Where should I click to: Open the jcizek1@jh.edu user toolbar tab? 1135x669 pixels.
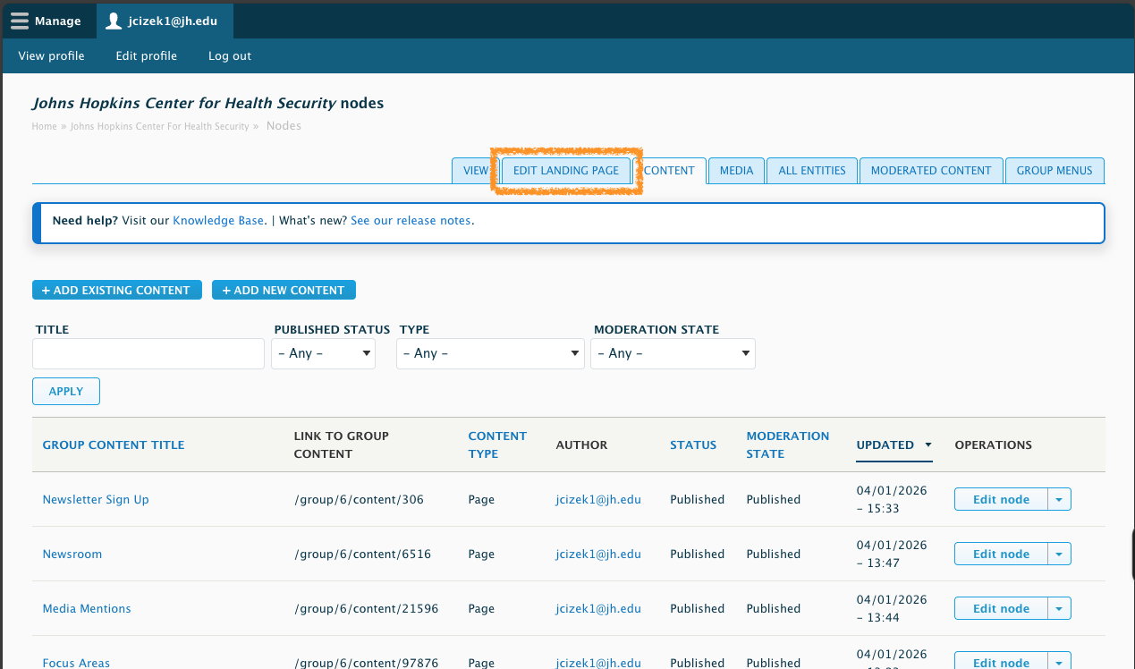point(165,21)
